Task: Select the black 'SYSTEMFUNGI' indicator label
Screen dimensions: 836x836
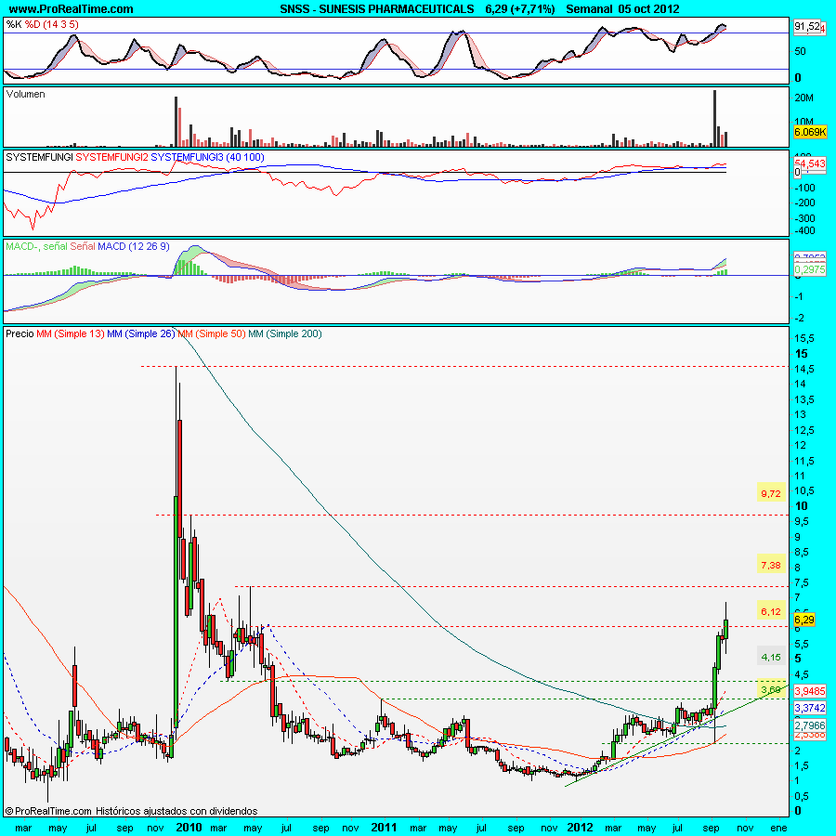Action: 39,157
